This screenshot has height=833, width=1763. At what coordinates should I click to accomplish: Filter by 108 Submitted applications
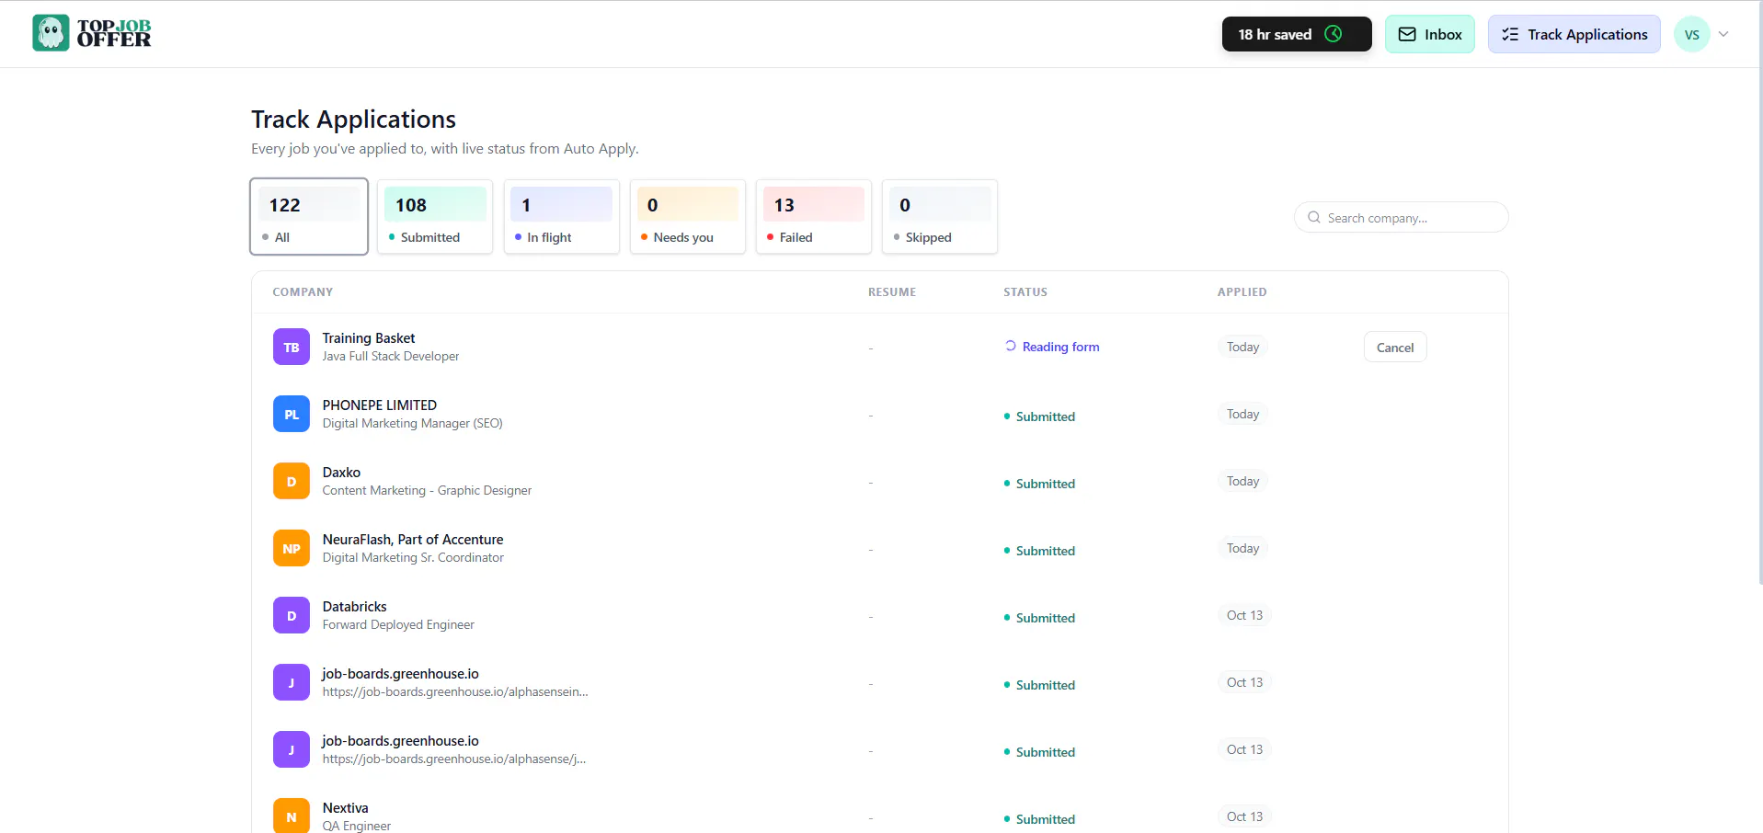(435, 216)
